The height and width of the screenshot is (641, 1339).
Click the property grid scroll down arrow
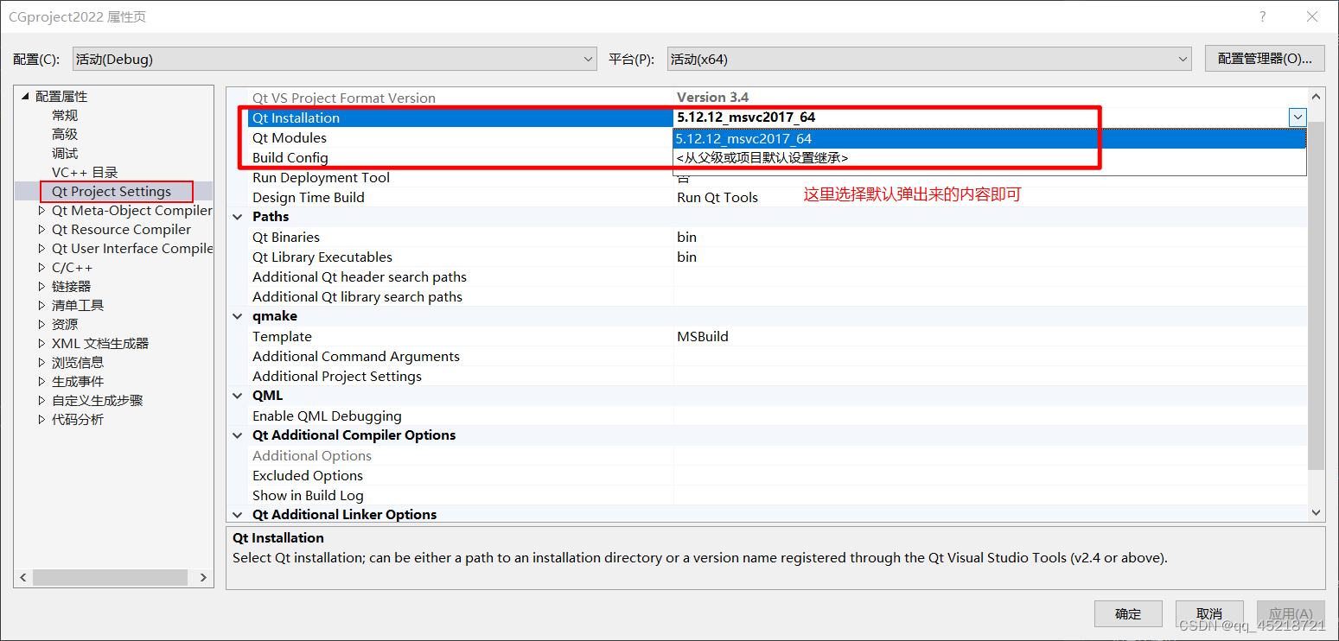point(1317,512)
